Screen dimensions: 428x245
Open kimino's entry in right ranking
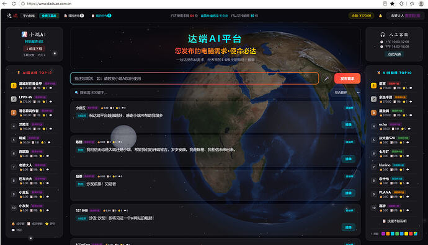click(x=385, y=165)
